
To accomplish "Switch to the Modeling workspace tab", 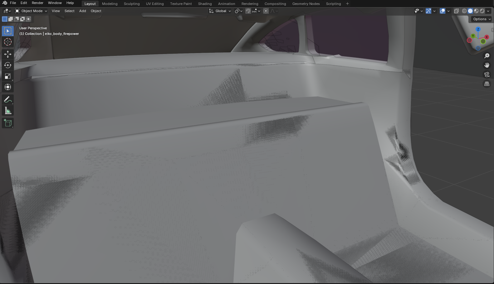I will (110, 4).
